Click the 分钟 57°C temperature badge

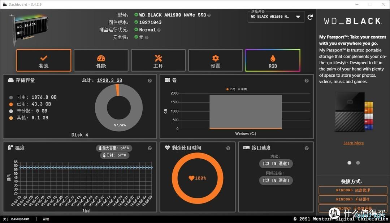[x=114, y=155]
